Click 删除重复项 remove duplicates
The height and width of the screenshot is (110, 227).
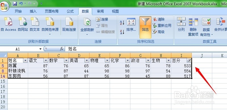tap(193, 27)
